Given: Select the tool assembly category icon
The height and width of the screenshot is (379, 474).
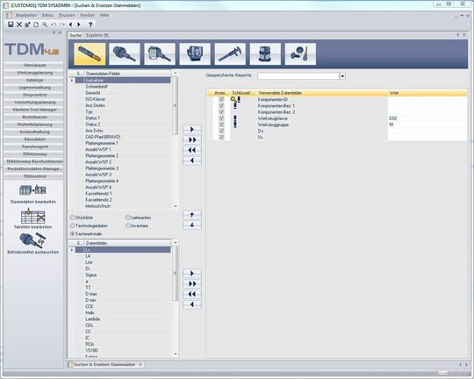Looking at the screenshot, I should coord(125,54).
